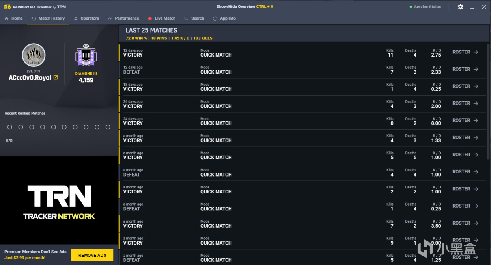This screenshot has width=491, height=265.
Task: Click Show/Hide Overview CTRL + X text
Action: [245, 7]
